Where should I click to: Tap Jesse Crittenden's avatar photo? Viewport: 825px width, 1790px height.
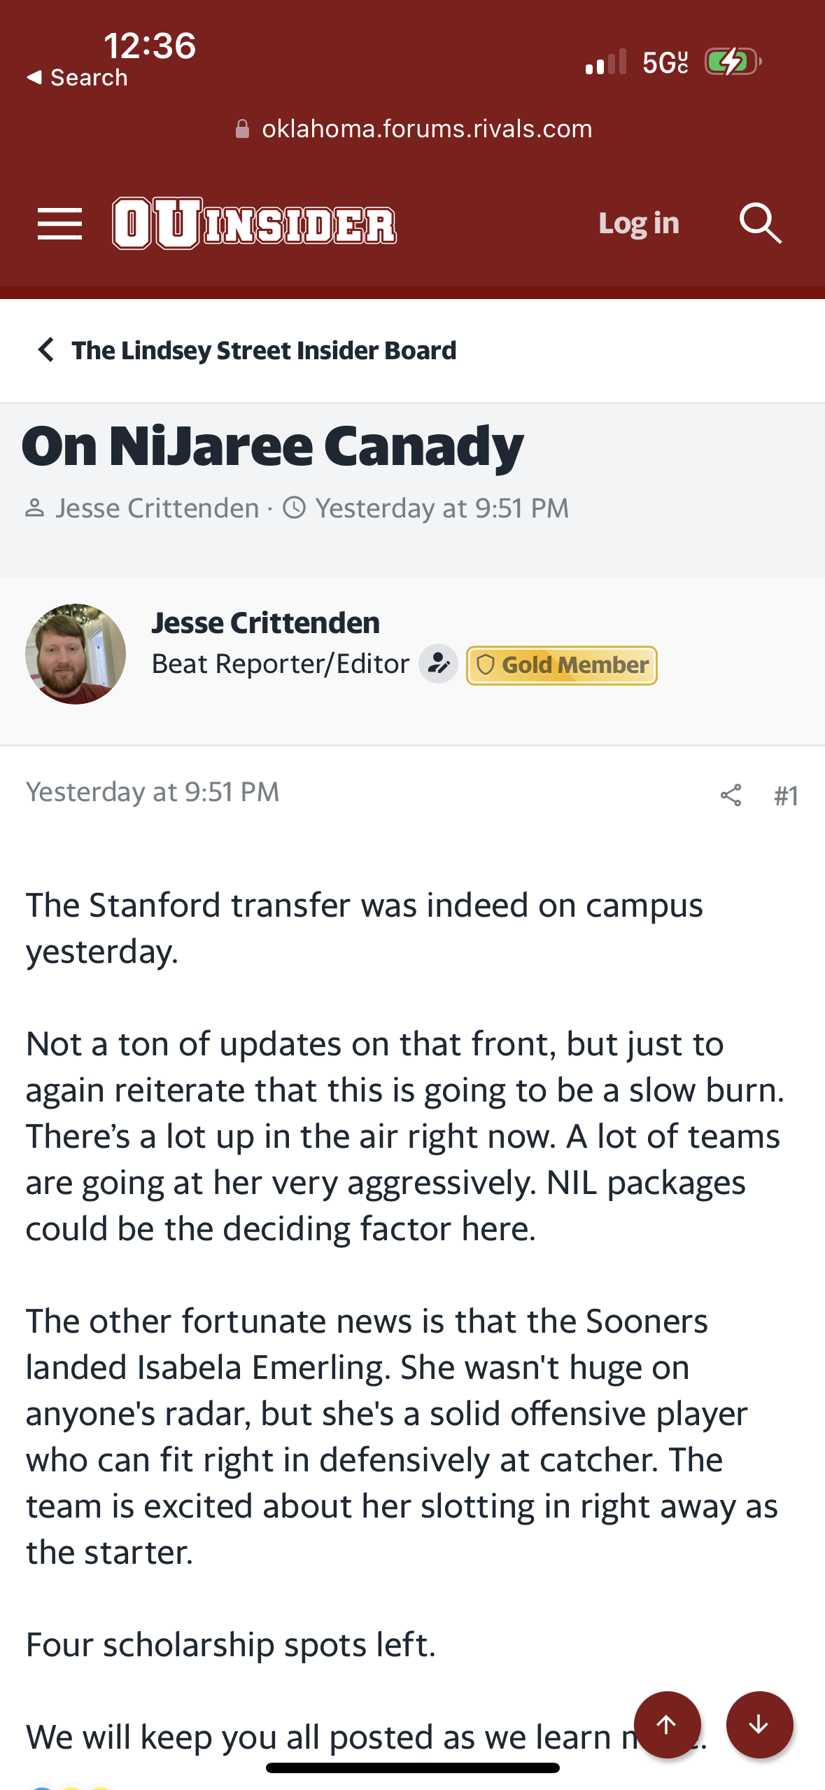pyautogui.click(x=76, y=654)
